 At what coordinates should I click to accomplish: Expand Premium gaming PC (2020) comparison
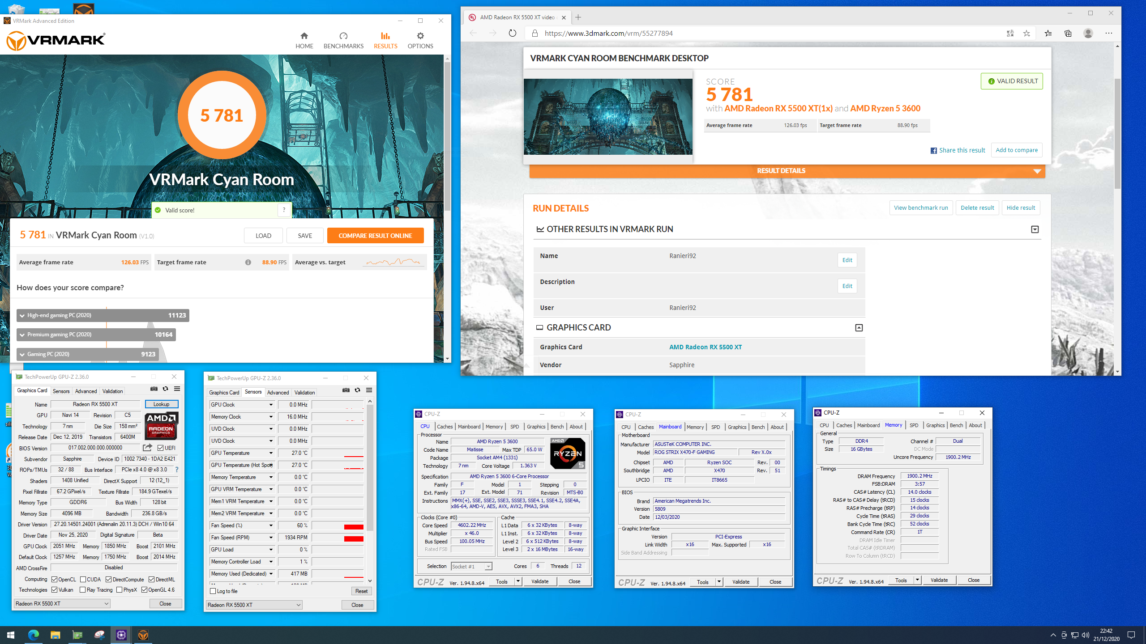coord(96,335)
